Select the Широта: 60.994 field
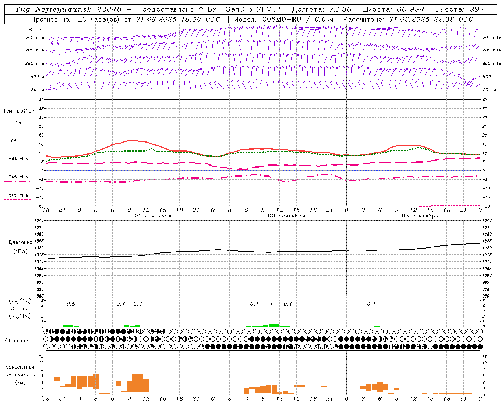The width and height of the screenshot is (503, 402). [393, 9]
